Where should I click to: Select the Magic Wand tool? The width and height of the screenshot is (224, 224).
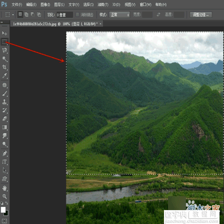click(4, 59)
